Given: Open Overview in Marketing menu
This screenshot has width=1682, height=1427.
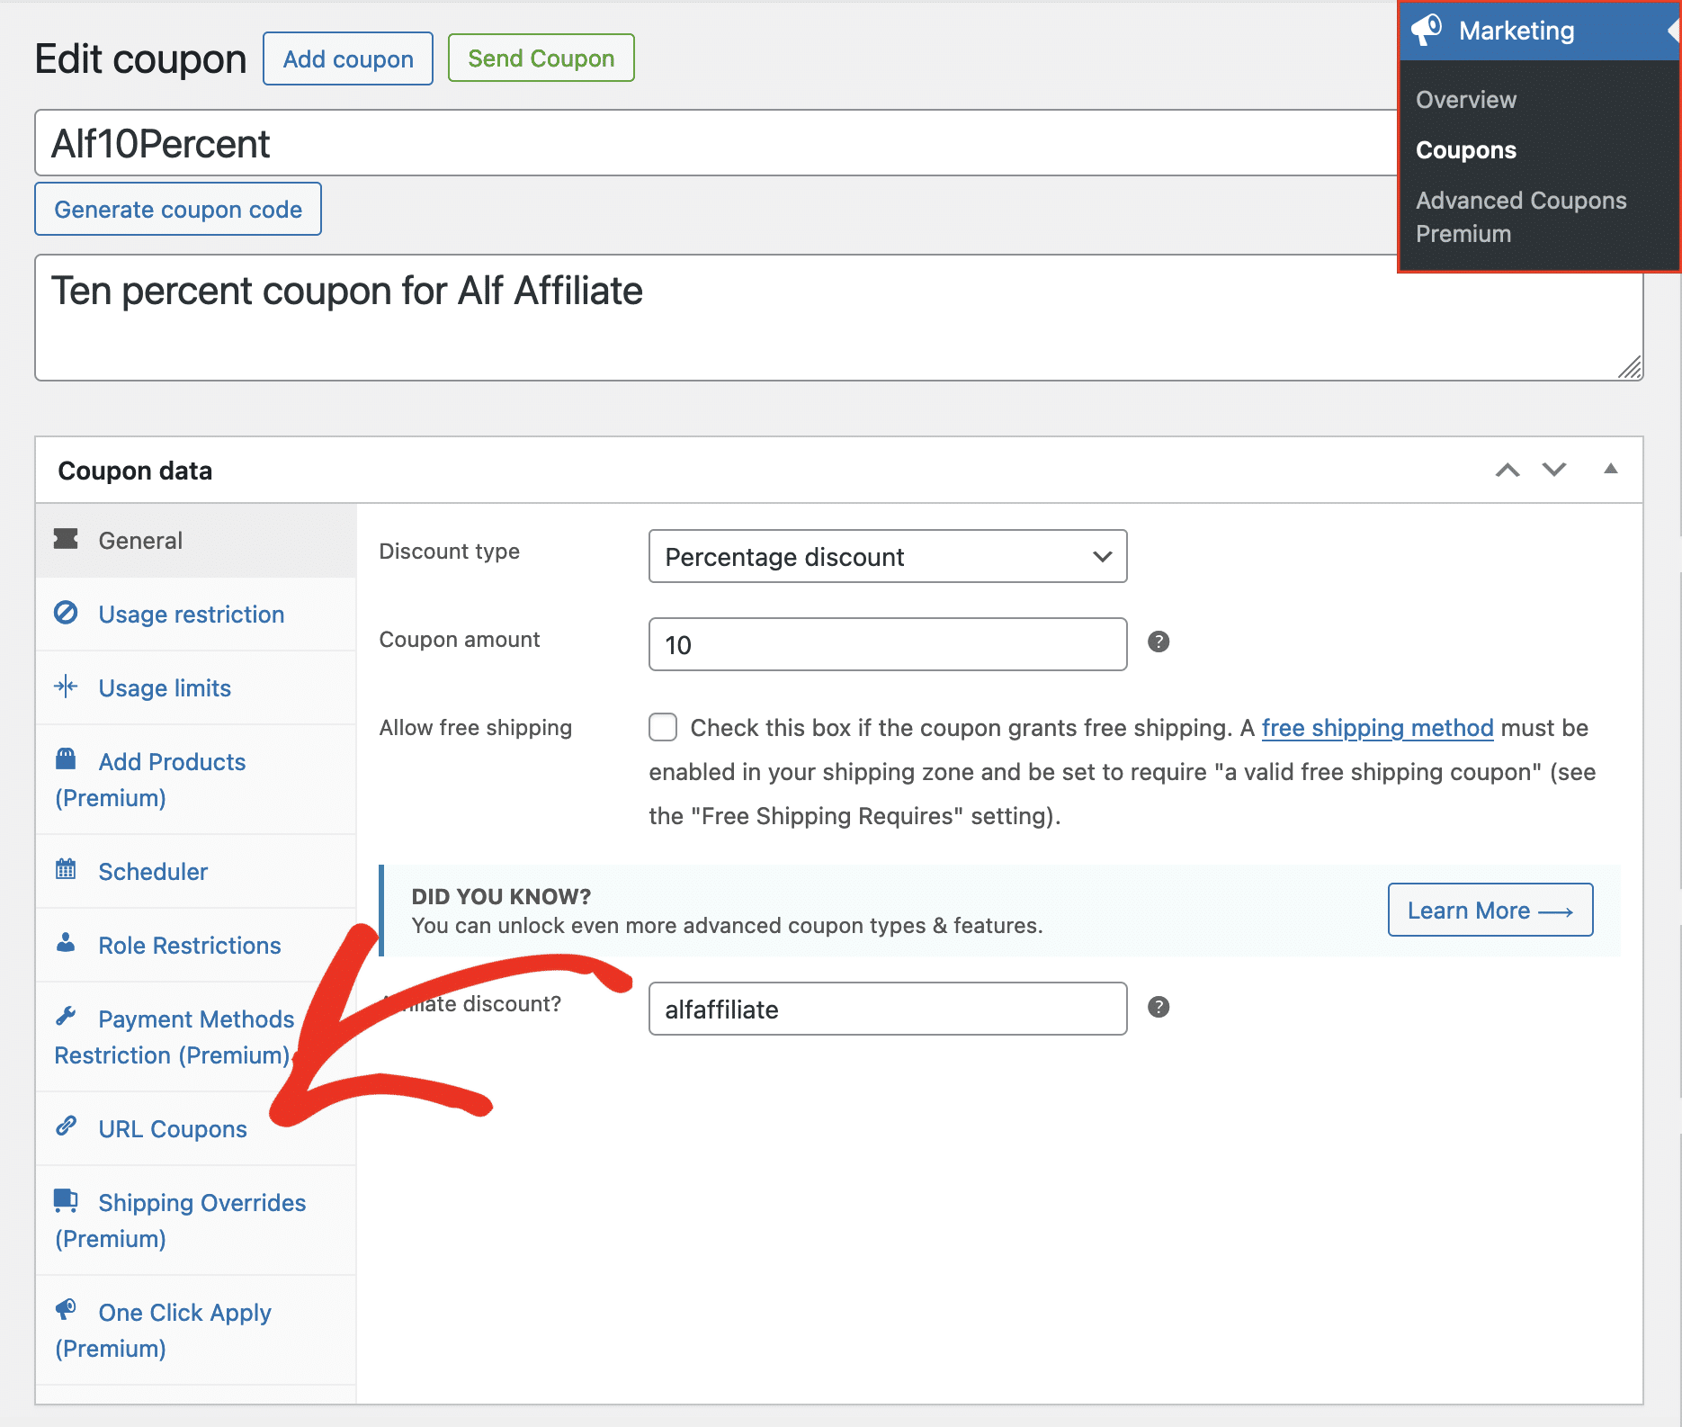Looking at the screenshot, I should pos(1466,99).
